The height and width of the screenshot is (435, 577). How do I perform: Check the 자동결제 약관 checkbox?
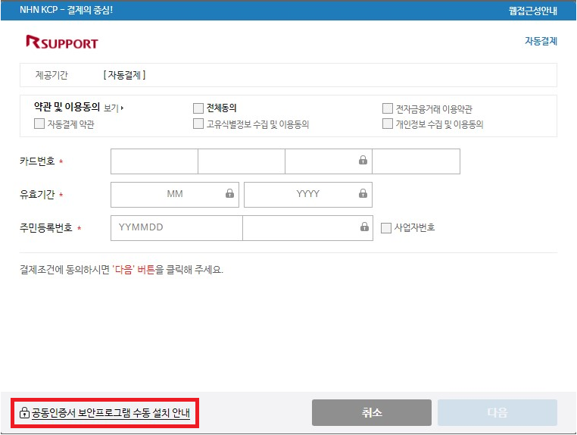[x=39, y=124]
